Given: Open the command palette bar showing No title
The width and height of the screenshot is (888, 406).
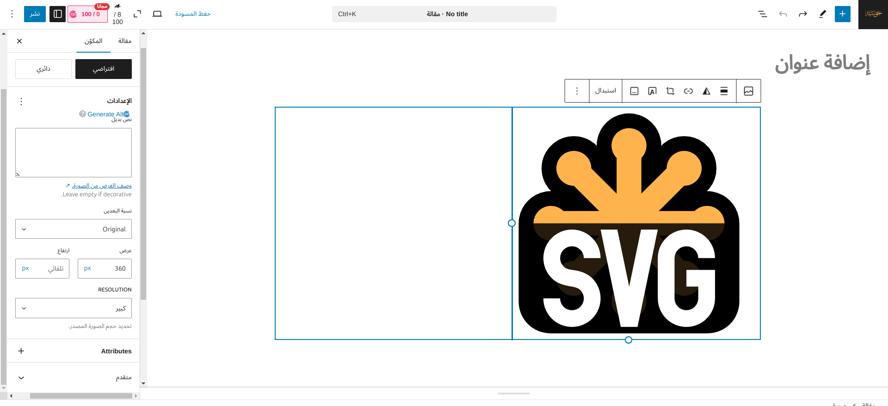Looking at the screenshot, I should tap(444, 14).
